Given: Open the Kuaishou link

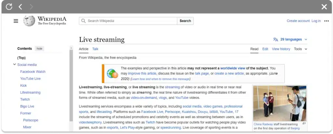Looking at the screenshot, I should (x=189, y=112).
